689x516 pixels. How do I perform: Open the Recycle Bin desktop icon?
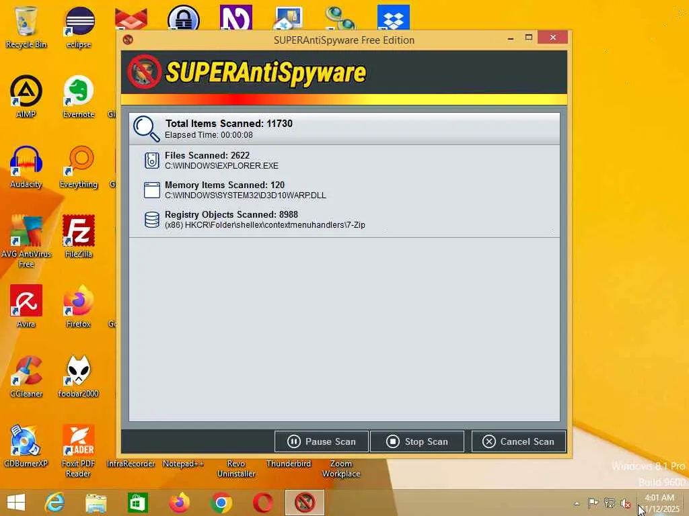26,27
